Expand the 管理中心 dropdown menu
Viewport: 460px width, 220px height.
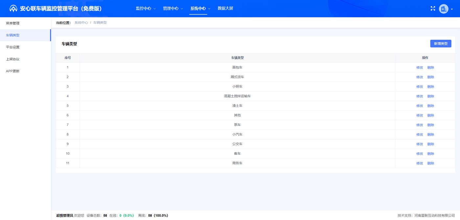(173, 9)
